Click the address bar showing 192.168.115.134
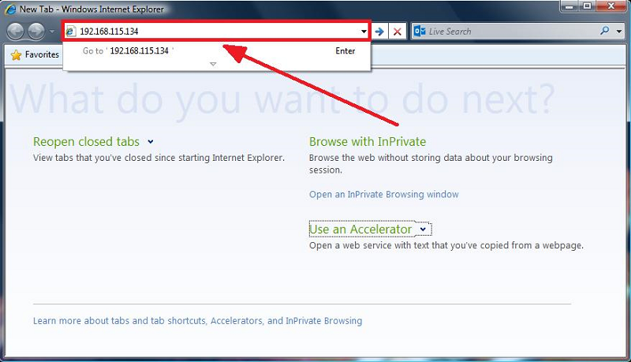 [x=216, y=31]
